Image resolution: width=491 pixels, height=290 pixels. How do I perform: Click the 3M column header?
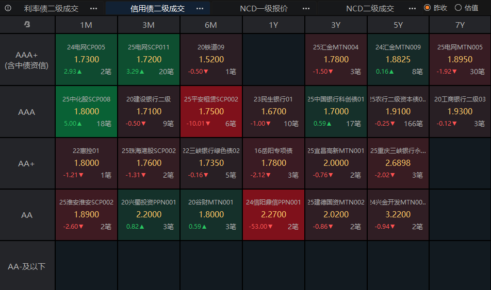149,25
